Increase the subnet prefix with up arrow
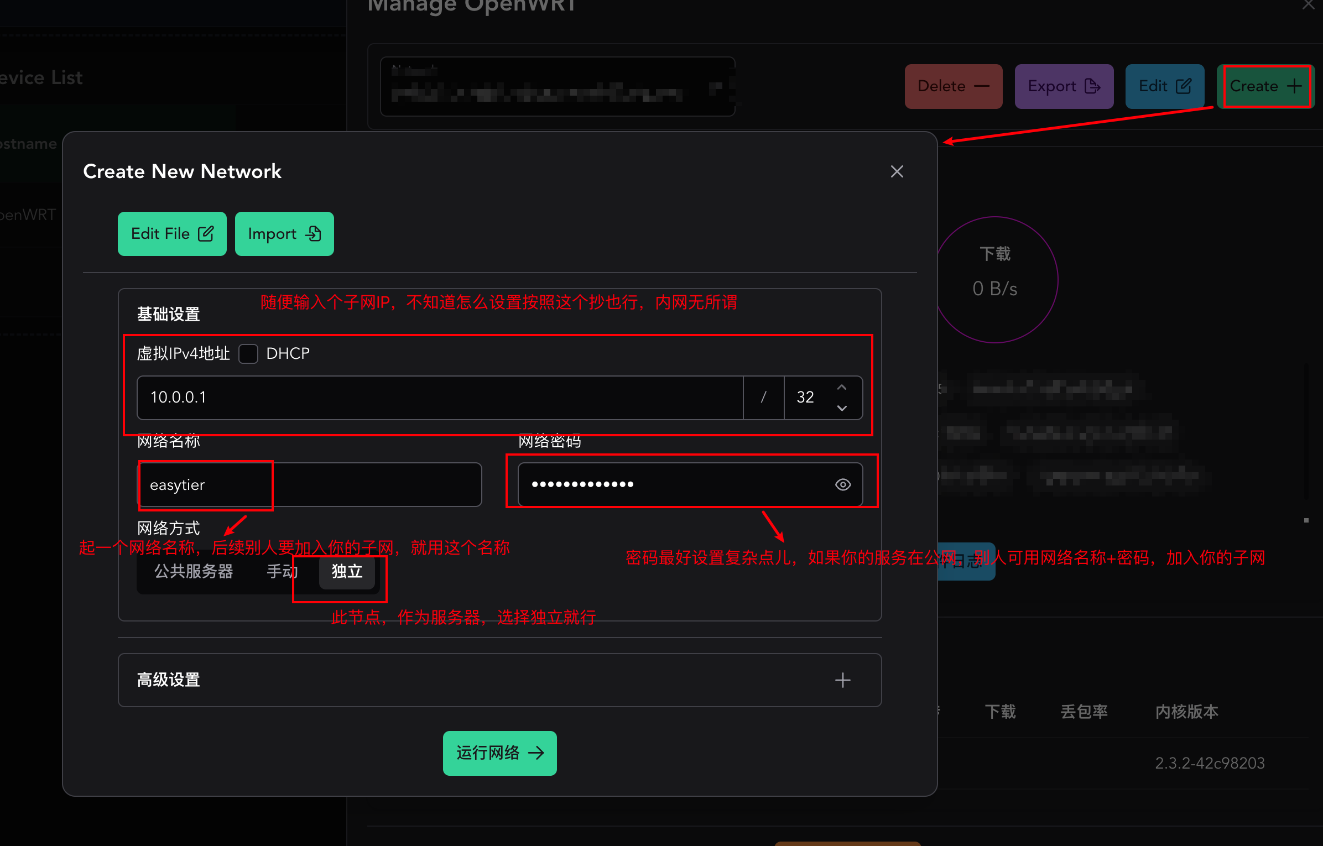Screen dimensions: 1323x846 tap(842, 387)
